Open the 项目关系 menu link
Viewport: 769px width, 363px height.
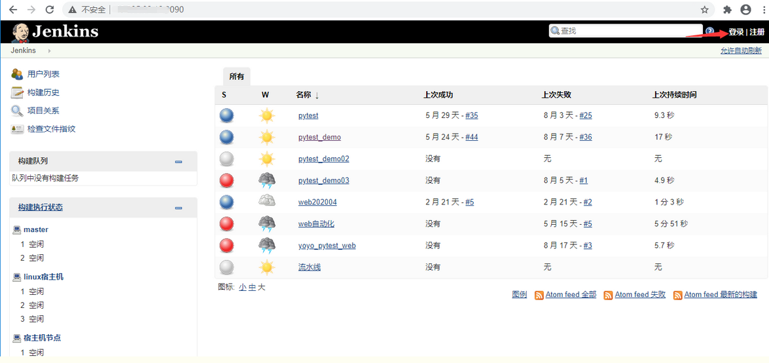[44, 111]
